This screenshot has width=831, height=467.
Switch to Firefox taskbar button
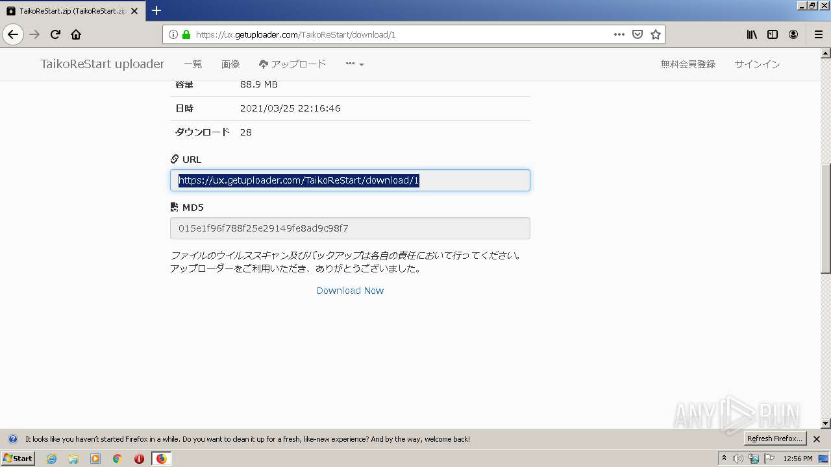point(161,459)
